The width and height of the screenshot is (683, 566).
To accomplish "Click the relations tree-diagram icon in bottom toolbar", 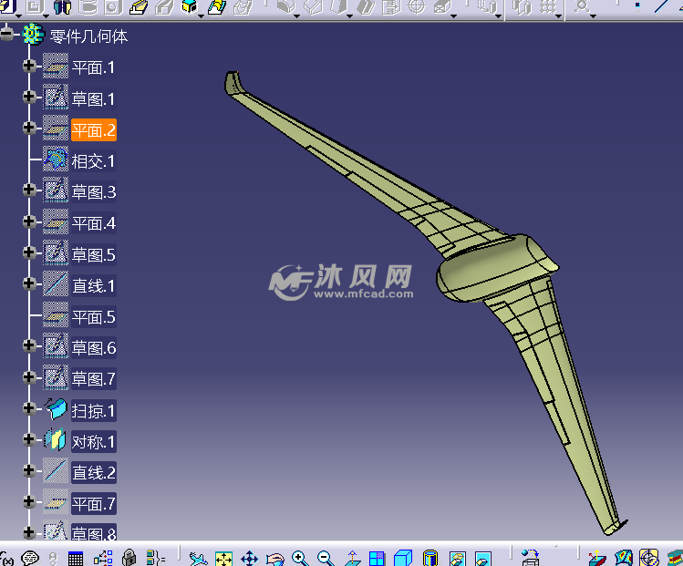I will (x=103, y=559).
